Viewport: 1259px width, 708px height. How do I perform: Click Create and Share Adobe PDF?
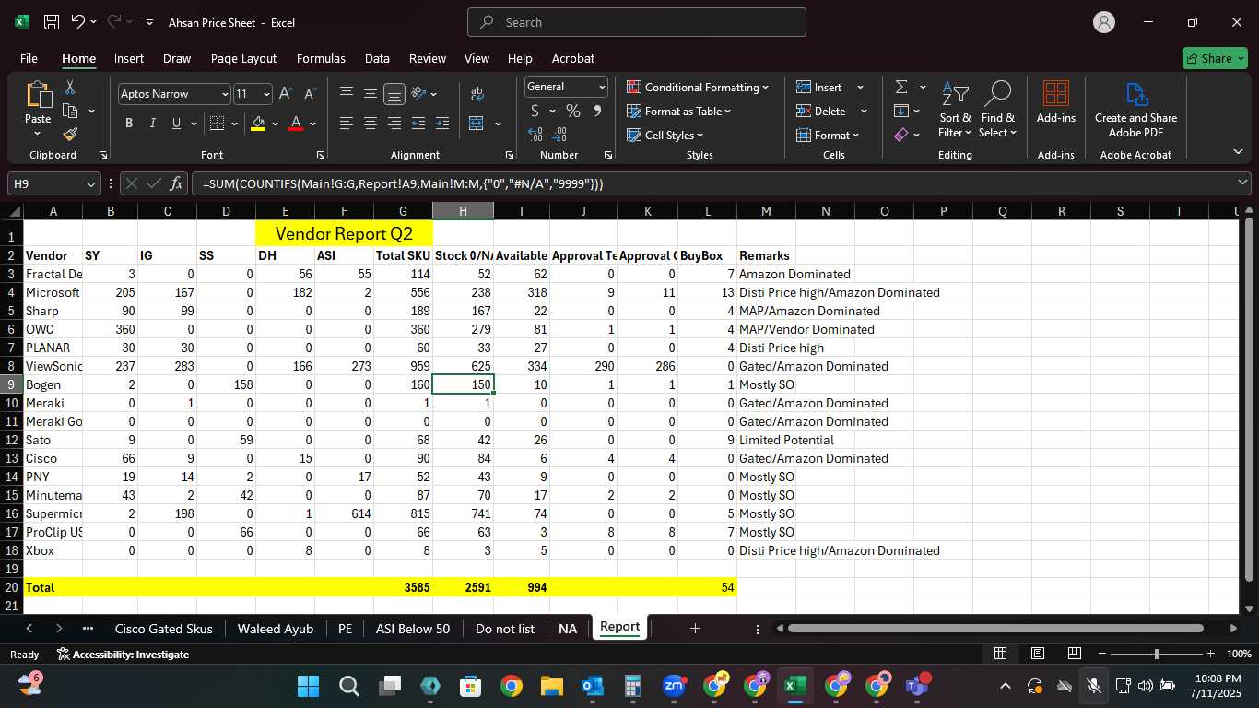coord(1135,110)
